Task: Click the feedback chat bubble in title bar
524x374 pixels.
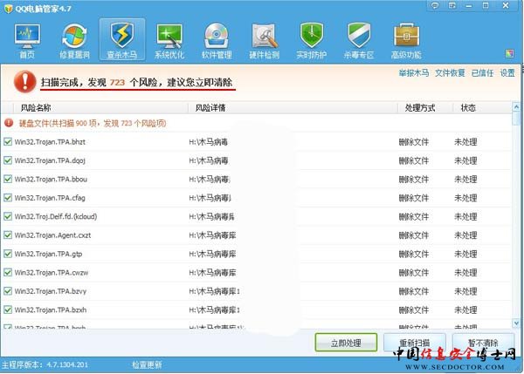Action: [435, 5]
